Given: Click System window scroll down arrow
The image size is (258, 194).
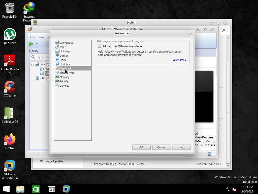Looking at the screenshot, I should pos(228,166).
